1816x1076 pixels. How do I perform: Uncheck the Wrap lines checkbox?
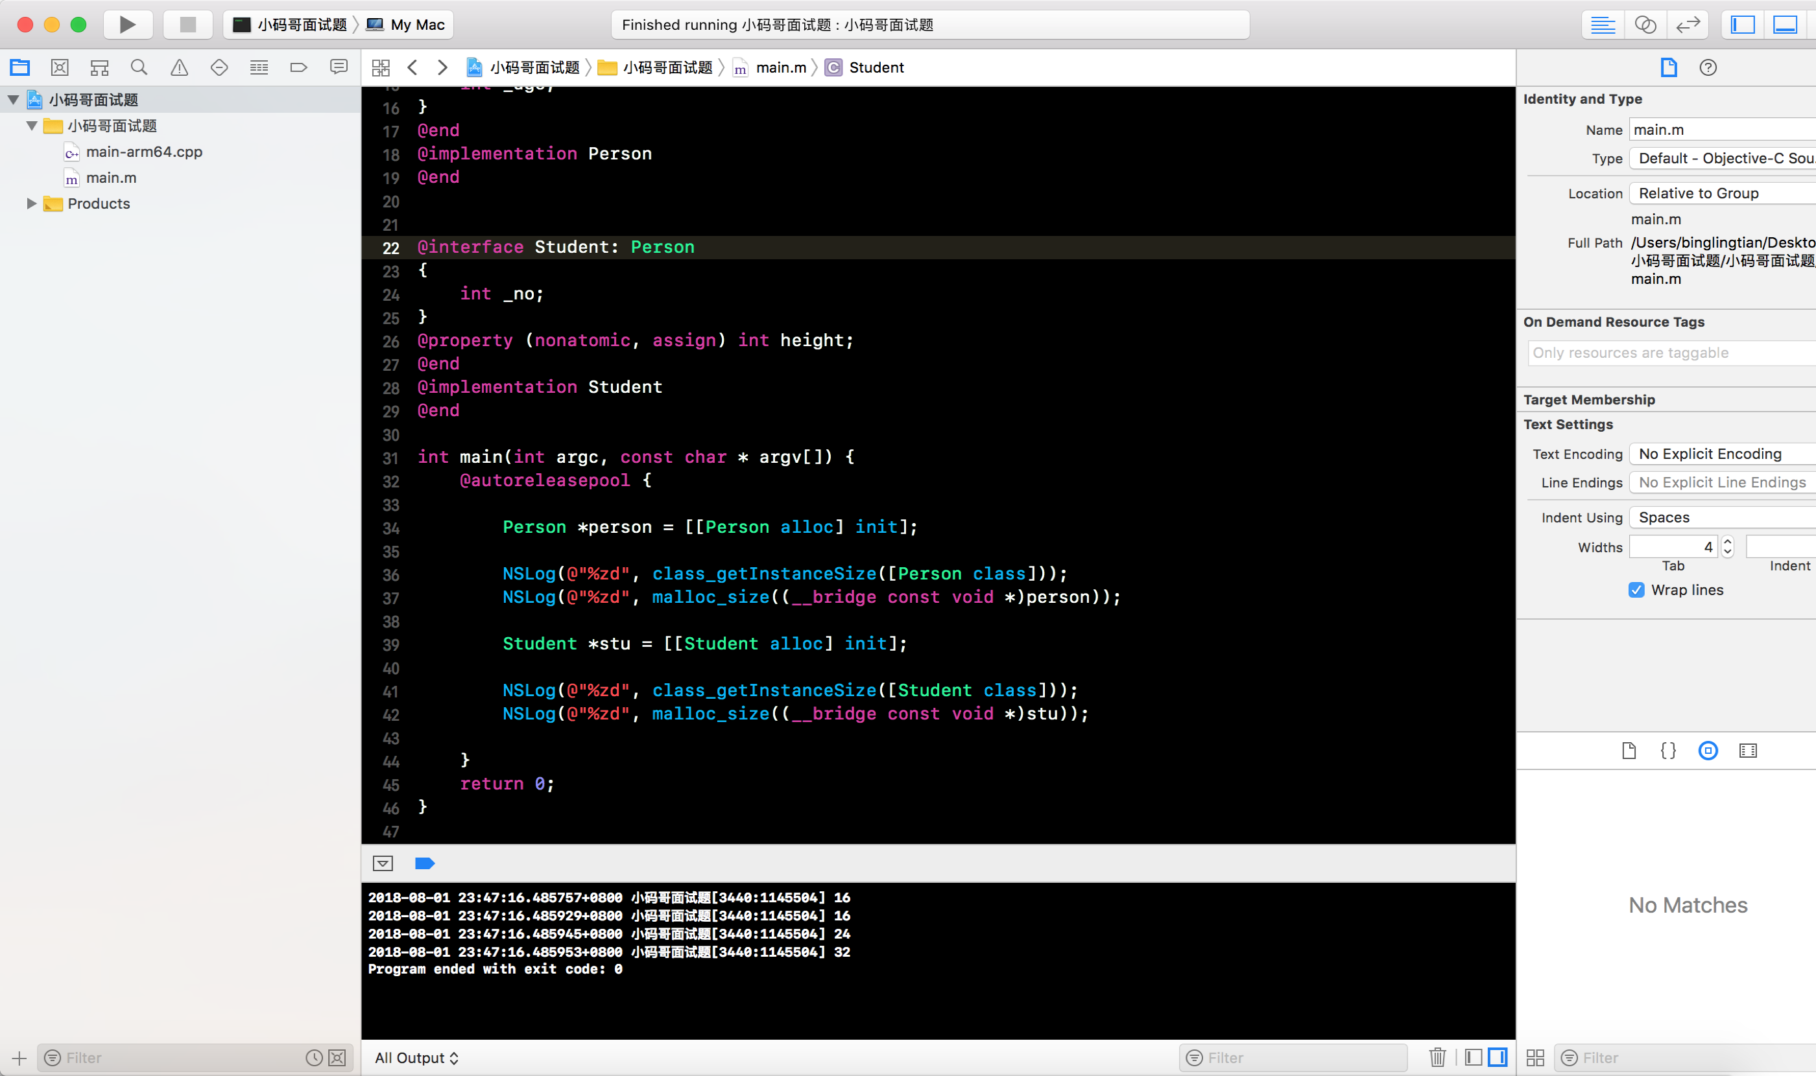(1636, 589)
